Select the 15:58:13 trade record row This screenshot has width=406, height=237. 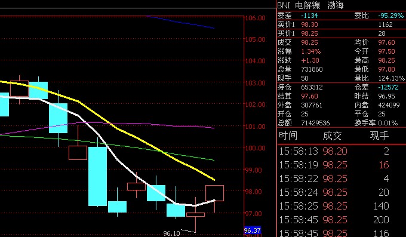point(342,151)
